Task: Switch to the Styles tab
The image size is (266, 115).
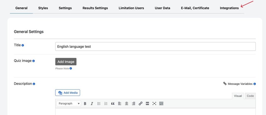Action: tap(43, 8)
